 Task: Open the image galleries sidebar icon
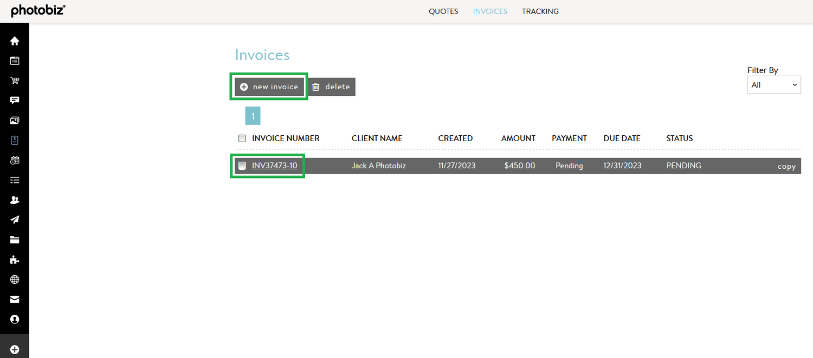pos(15,120)
